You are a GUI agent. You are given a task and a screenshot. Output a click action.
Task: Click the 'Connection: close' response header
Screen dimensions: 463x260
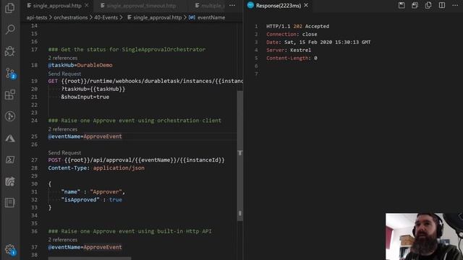[x=292, y=34]
